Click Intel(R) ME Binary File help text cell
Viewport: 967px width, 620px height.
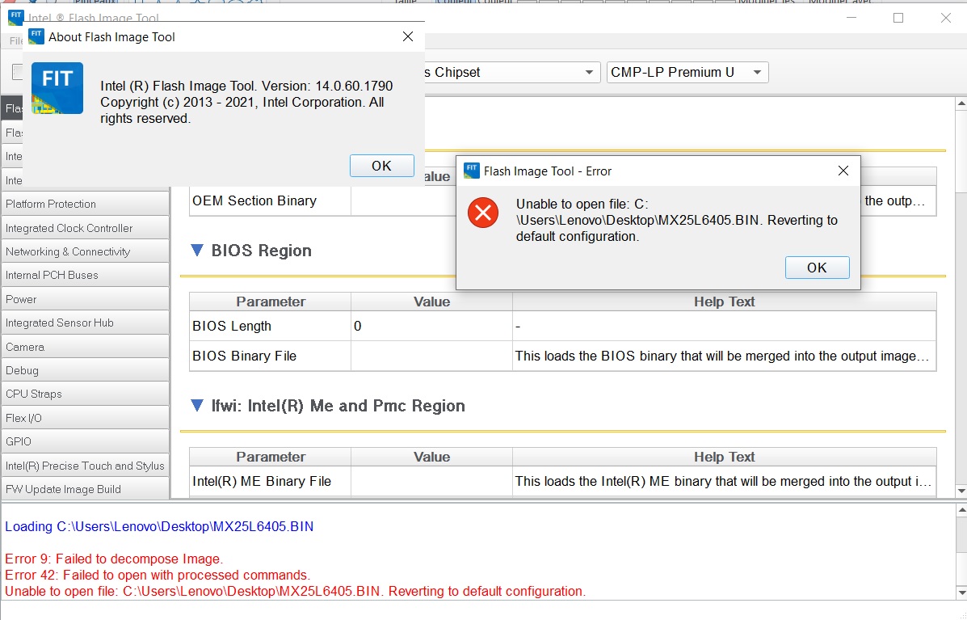(724, 481)
